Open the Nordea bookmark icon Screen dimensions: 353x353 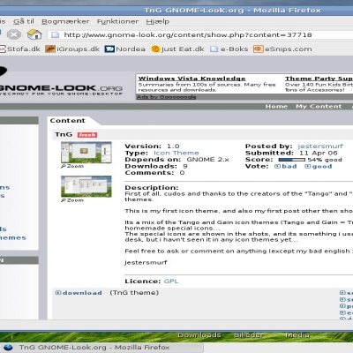[x=109, y=49]
